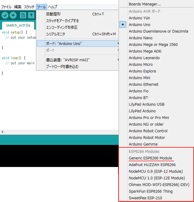Open the ヘルプ menu
The height and width of the screenshot is (202, 194).
52,7
